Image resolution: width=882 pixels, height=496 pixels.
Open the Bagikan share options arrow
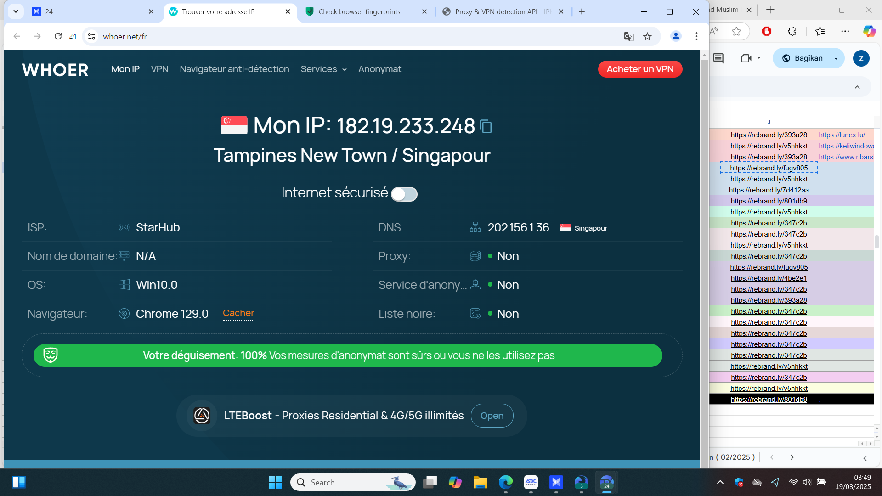[836, 58]
